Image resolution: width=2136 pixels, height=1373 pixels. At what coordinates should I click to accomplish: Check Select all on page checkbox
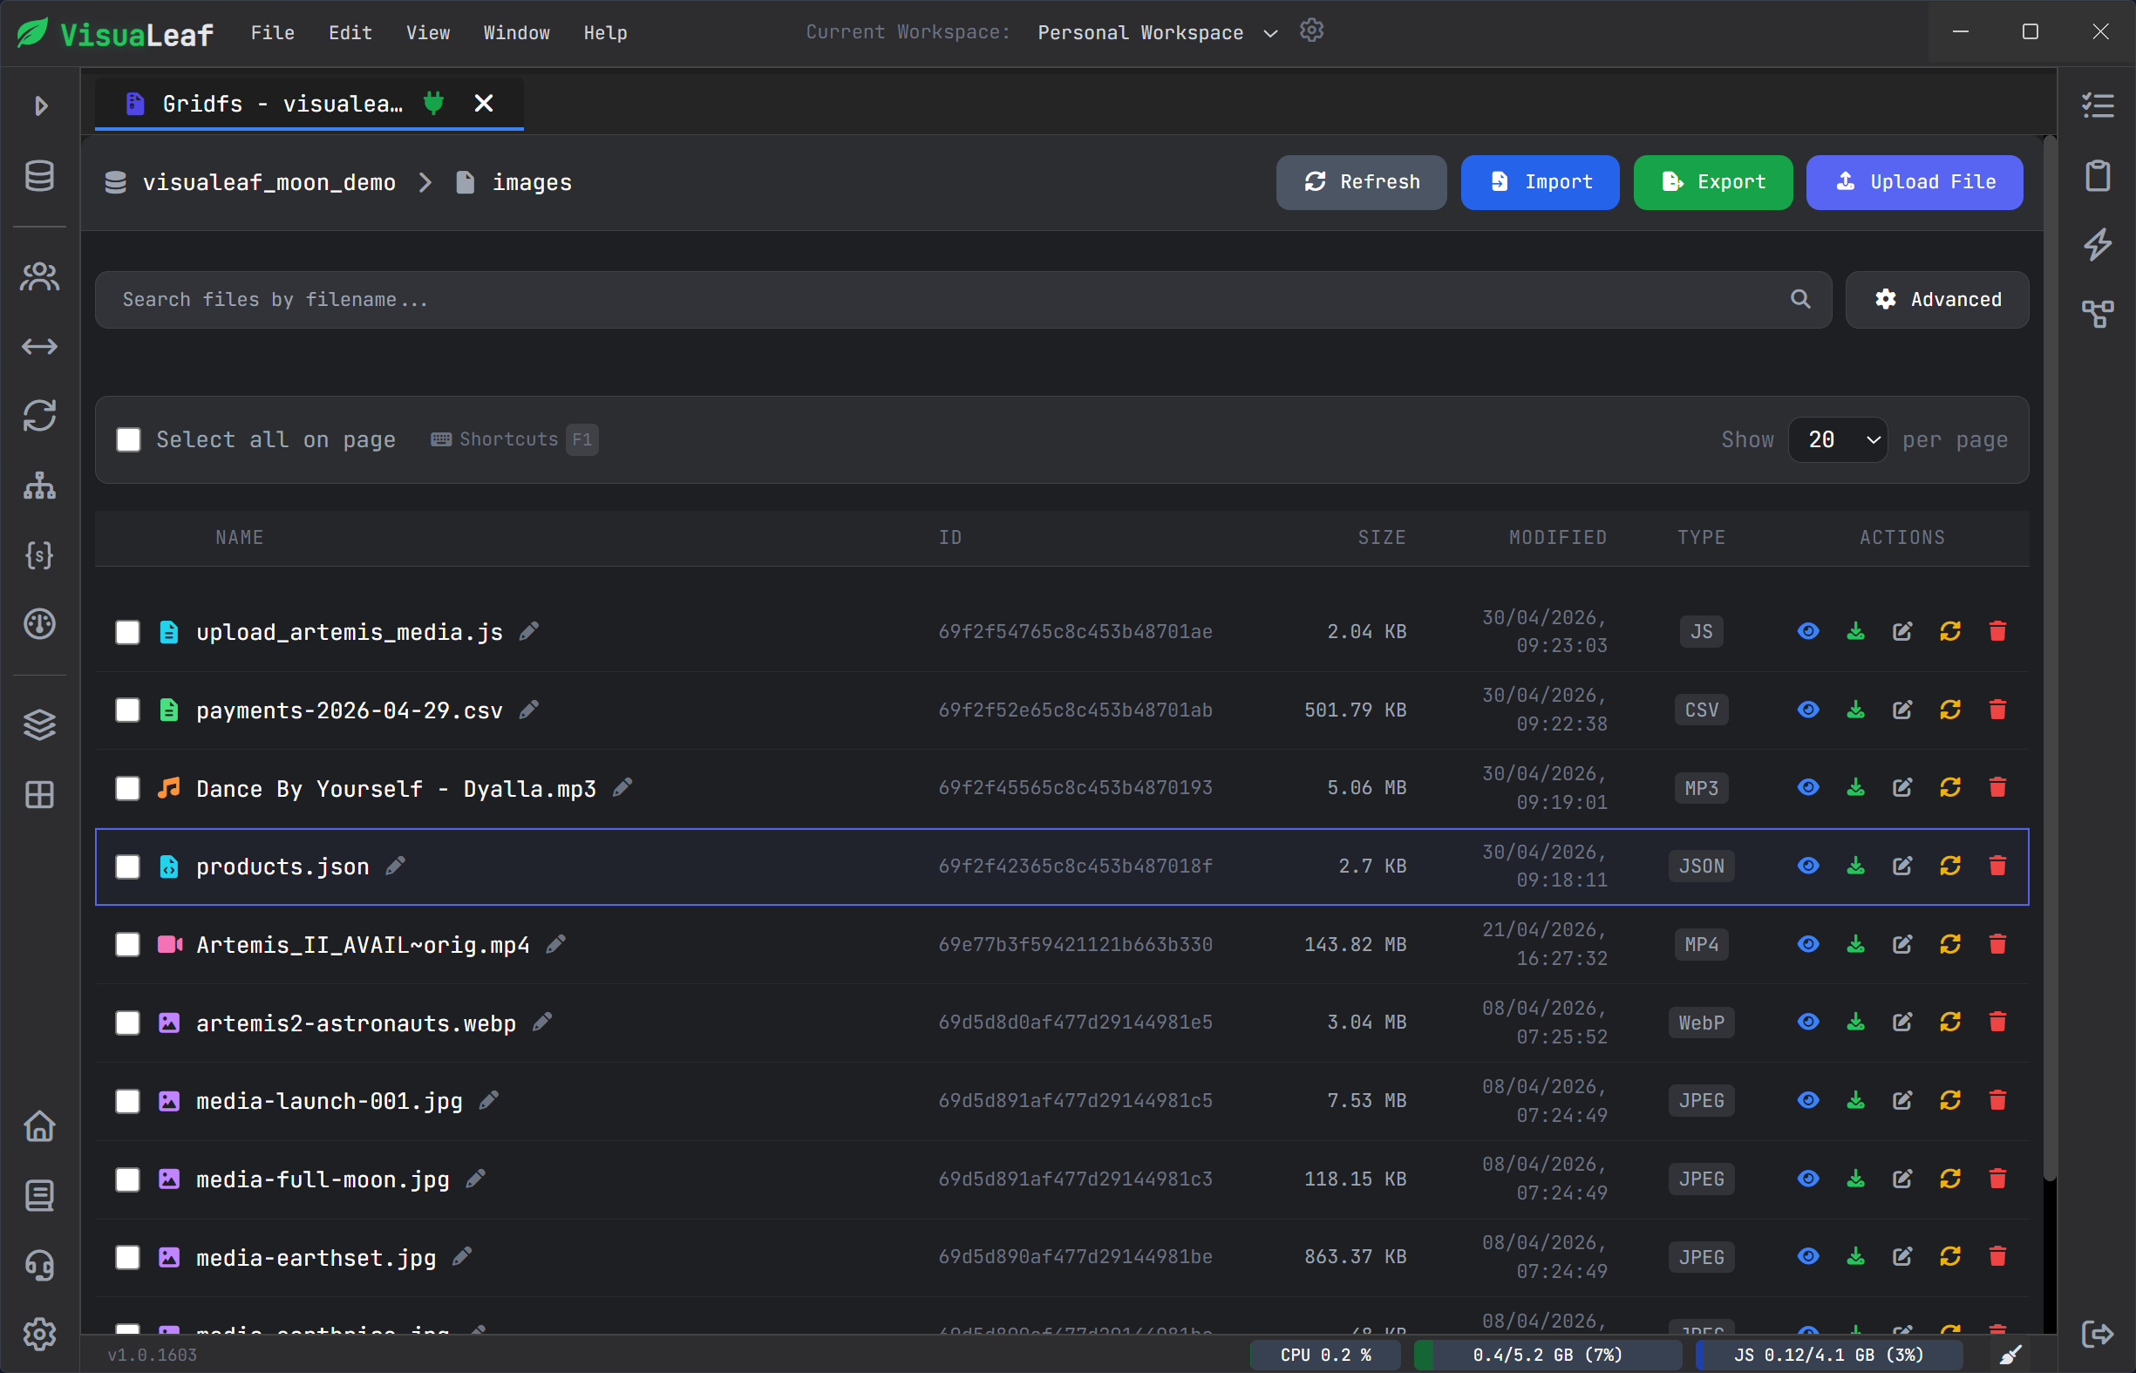coord(128,439)
